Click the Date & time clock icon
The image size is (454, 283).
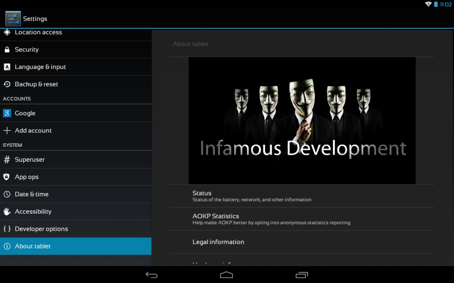(x=7, y=194)
